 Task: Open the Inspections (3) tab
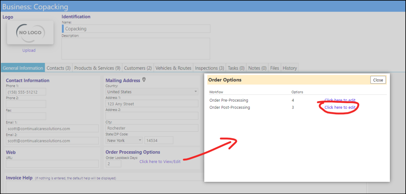pos(210,68)
